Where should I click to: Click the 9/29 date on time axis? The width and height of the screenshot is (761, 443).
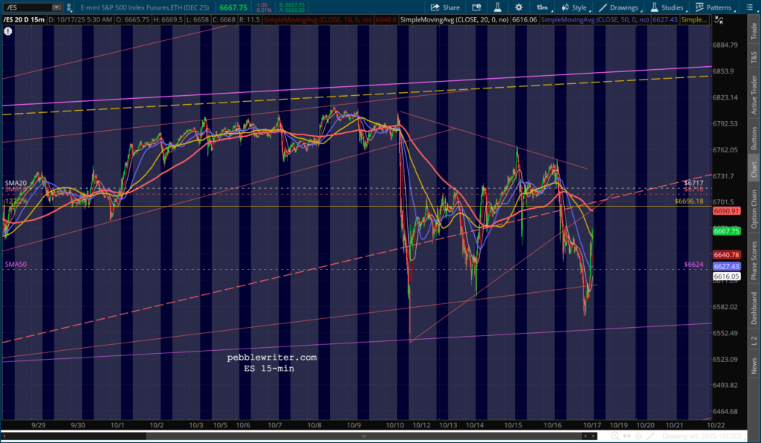[39, 425]
